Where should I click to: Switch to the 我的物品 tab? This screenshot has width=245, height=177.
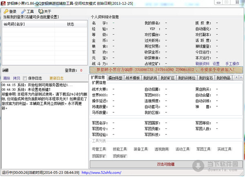tap(223, 78)
